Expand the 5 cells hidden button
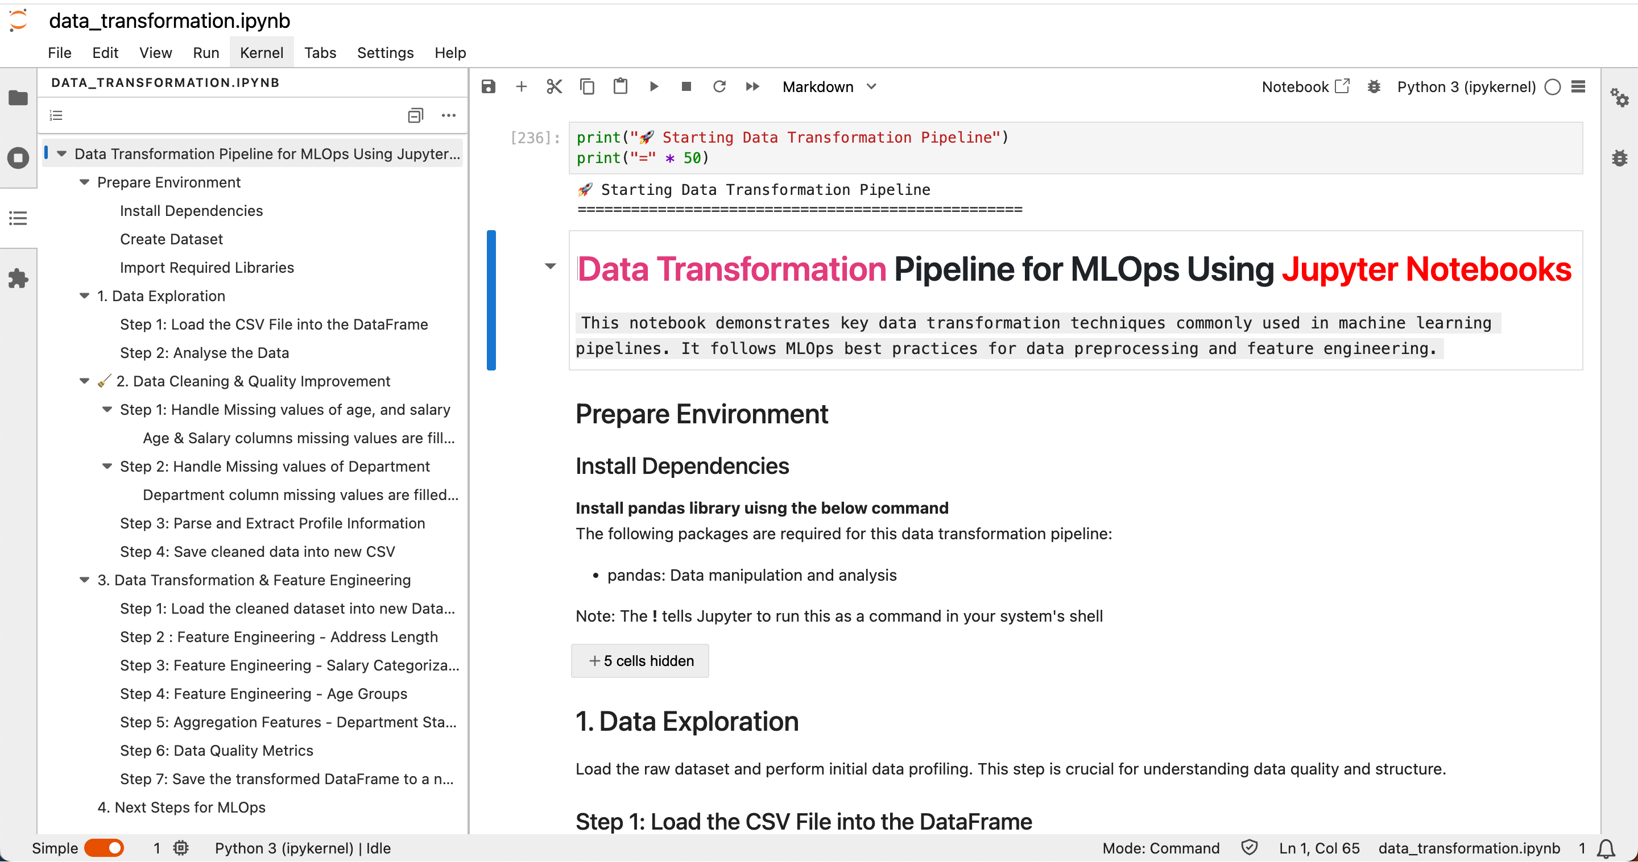 (x=640, y=661)
